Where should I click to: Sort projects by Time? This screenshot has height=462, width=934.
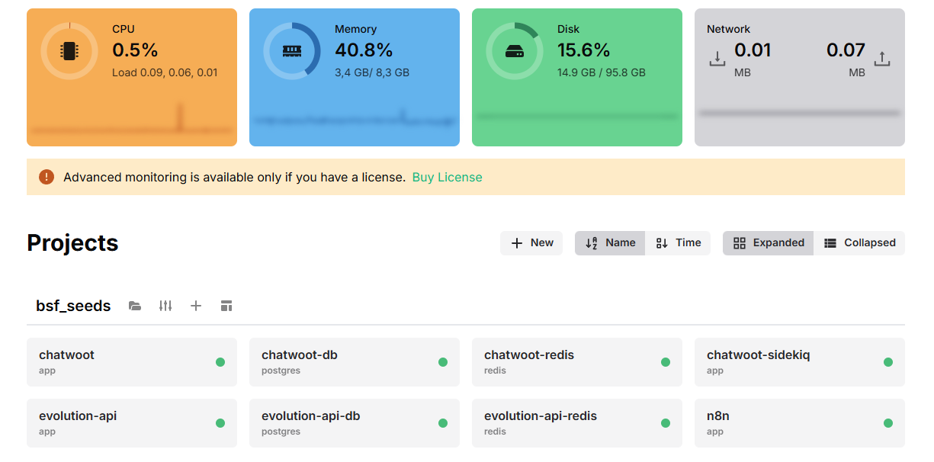(678, 243)
